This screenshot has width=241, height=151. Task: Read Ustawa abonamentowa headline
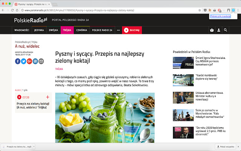coord(209,96)
